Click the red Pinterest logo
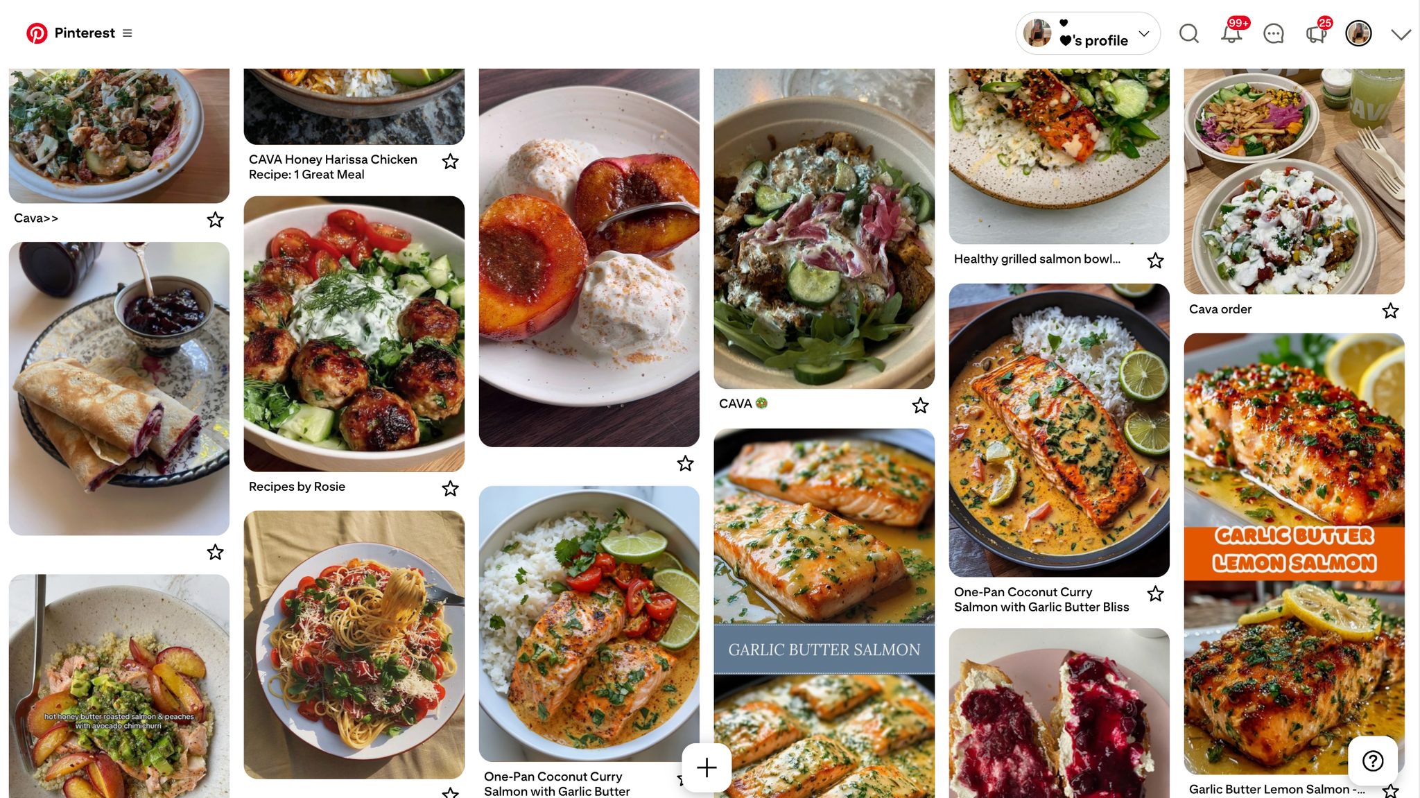 (x=37, y=33)
